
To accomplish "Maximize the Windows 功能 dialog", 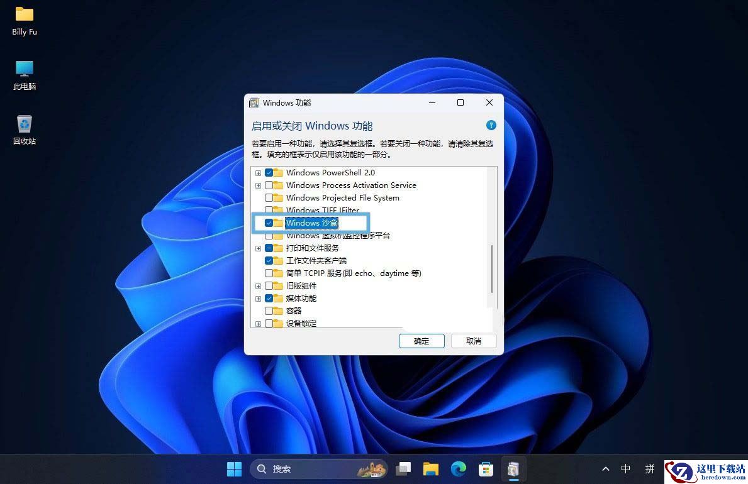I will (461, 102).
